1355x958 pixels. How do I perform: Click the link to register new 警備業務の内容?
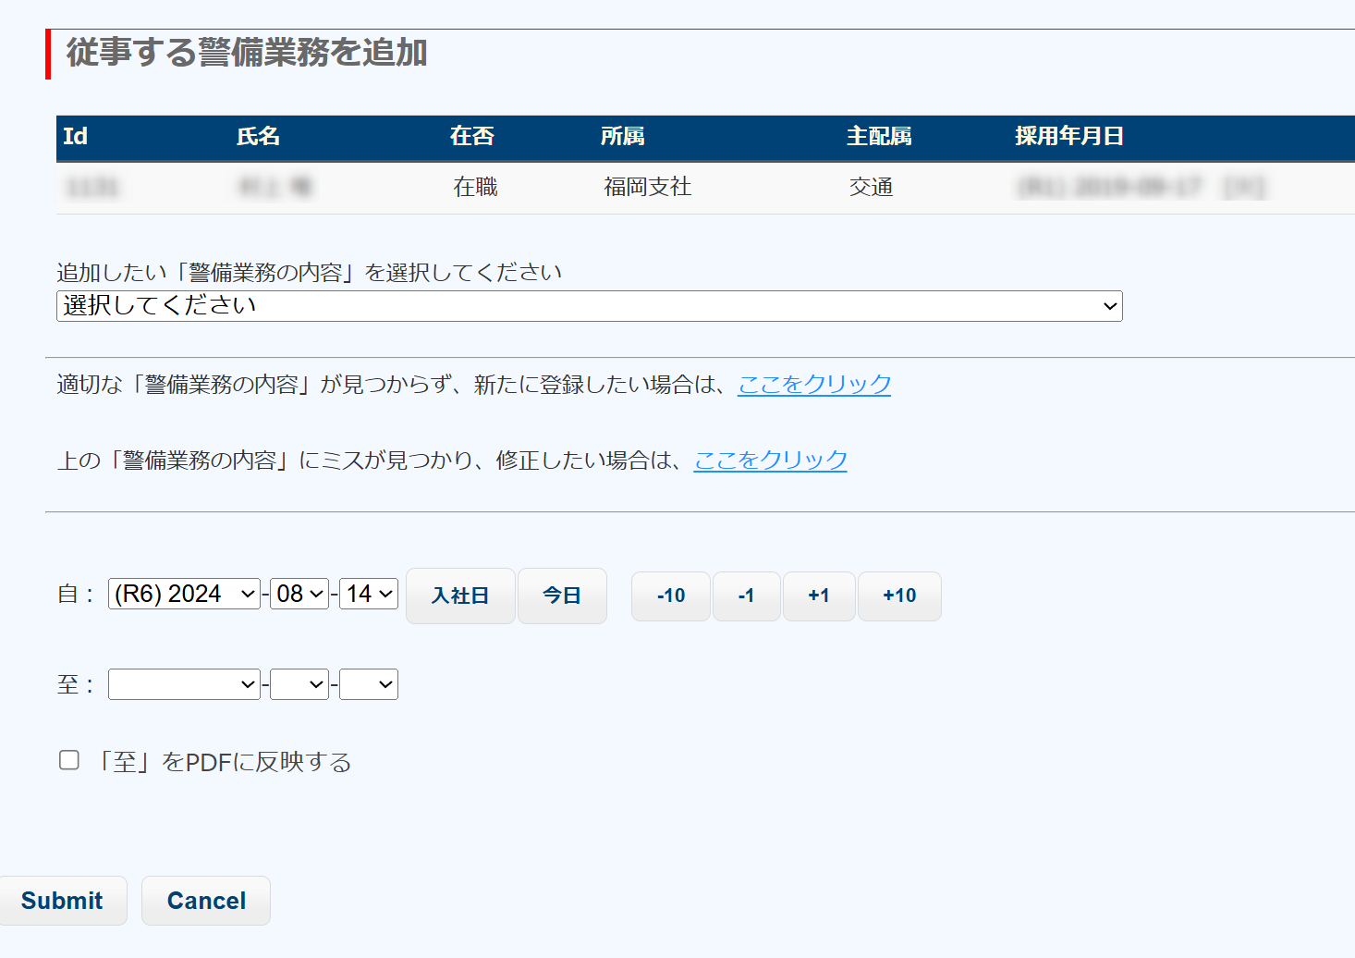(x=813, y=384)
